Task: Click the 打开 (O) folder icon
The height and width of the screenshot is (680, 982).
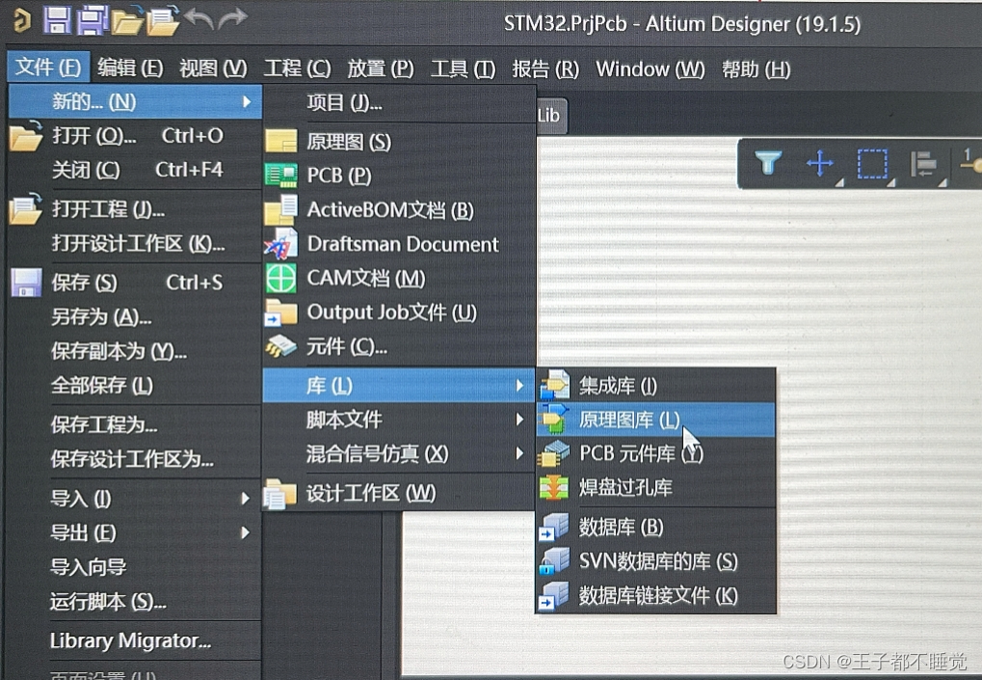Action: (x=26, y=135)
